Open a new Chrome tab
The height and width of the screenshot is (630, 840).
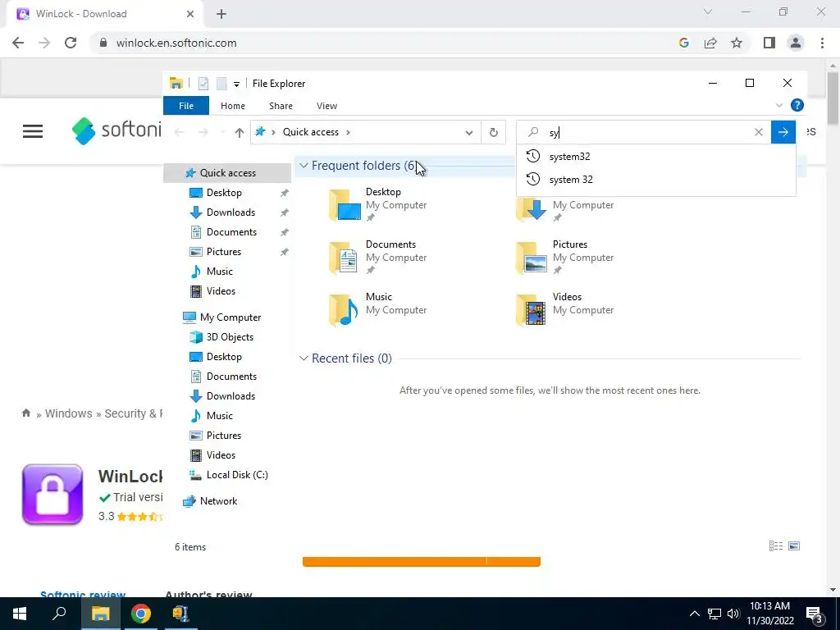click(221, 14)
